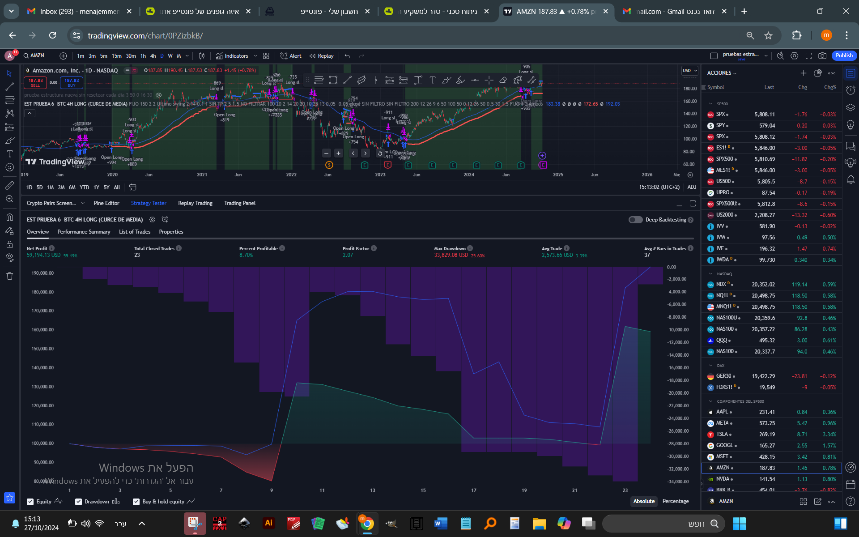Viewport: 859px width, 537px height.
Task: Toggle the Deep Backtesting switch
Action: [635, 220]
